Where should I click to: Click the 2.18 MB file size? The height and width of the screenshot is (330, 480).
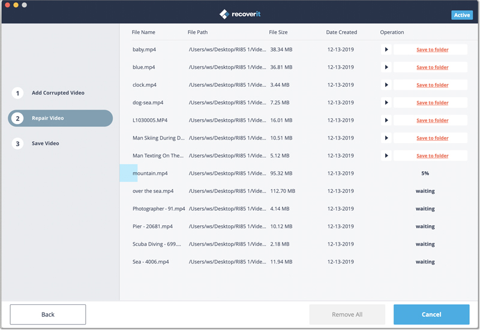point(280,244)
